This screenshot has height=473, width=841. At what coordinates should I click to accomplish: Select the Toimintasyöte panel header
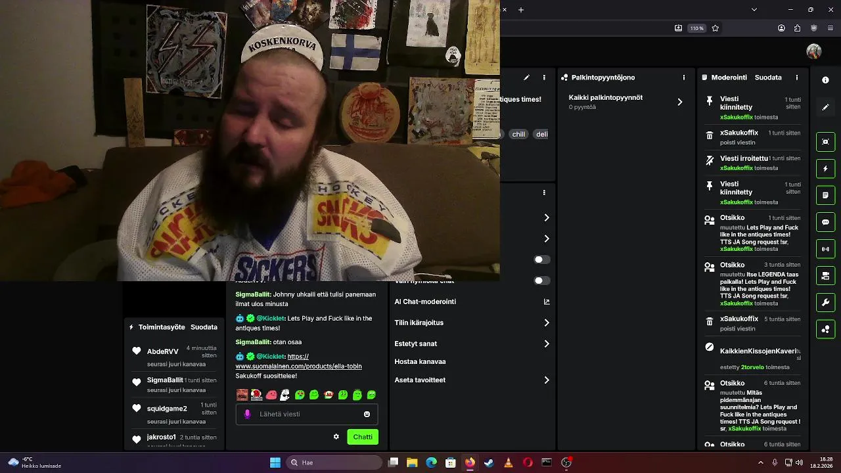pos(162,327)
